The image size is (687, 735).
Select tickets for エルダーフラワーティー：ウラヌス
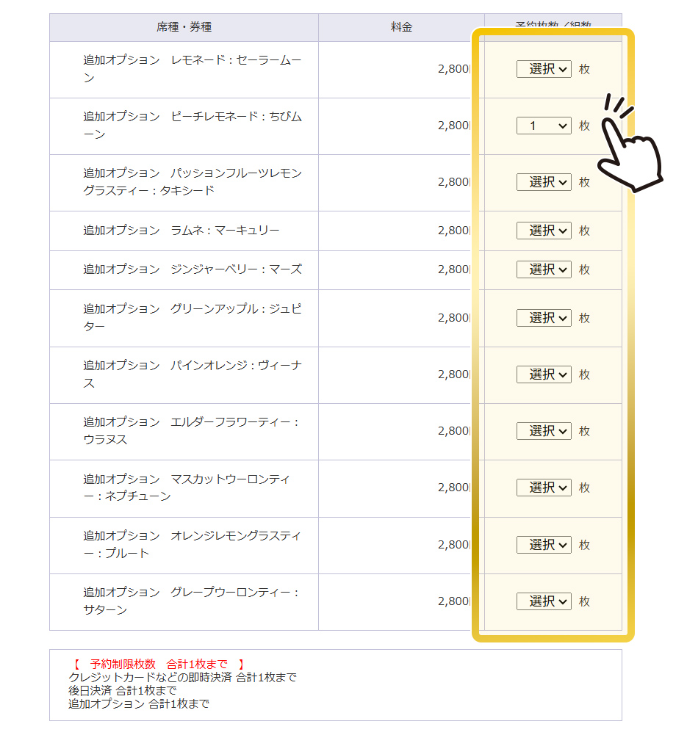coord(543,431)
